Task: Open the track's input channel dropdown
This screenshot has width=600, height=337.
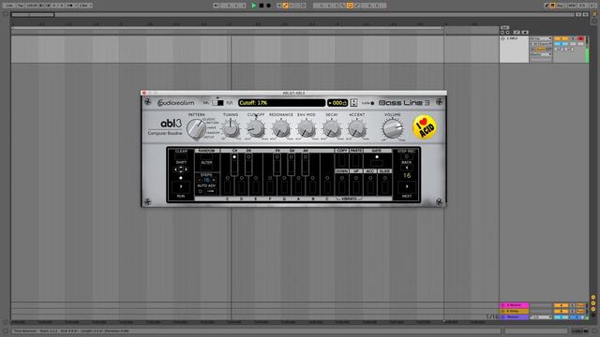Action: click(x=541, y=44)
